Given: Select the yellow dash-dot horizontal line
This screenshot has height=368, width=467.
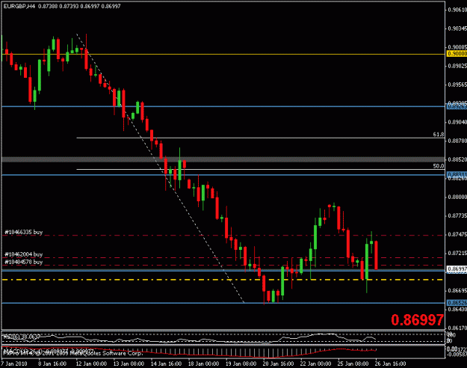Looking at the screenshot, I should (223, 280).
